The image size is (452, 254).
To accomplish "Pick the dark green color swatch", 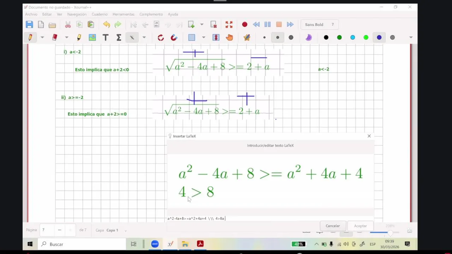I will point(339,37).
